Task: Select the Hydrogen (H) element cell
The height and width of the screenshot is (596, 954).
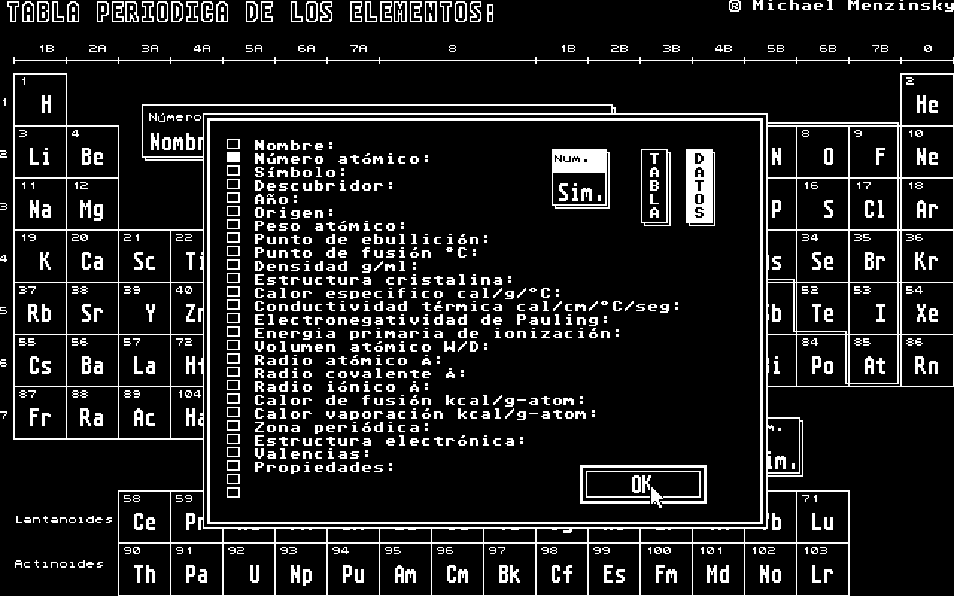Action: (40, 100)
